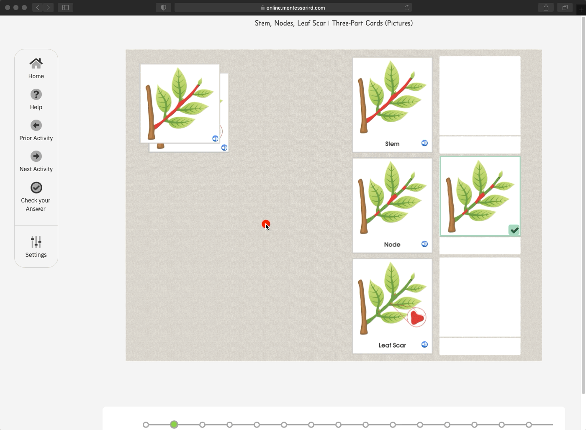Click the green current activity progress dot
Screen dimensions: 586x430
[174, 425]
